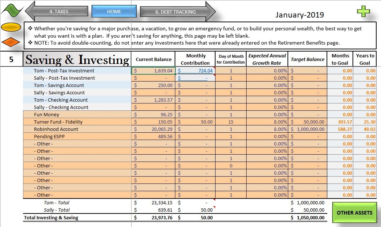Select Pending ESPP balance 489.56
The image size is (381, 227).
tap(153, 136)
